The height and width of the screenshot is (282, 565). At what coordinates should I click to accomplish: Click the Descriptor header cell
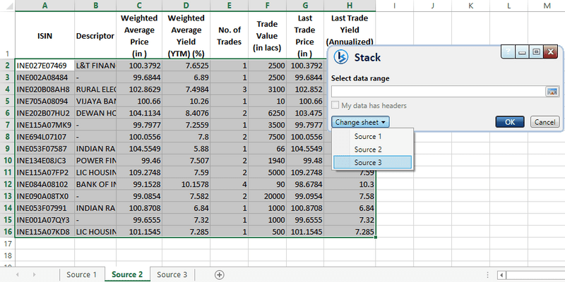[x=95, y=36]
